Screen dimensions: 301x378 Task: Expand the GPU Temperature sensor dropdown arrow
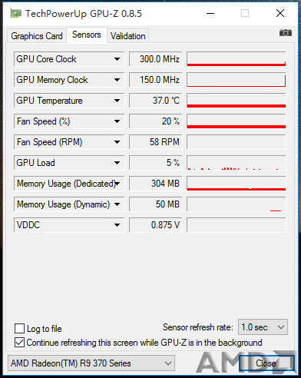click(117, 101)
